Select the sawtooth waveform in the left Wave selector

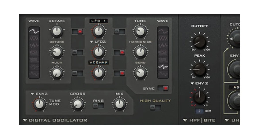pos(34,31)
